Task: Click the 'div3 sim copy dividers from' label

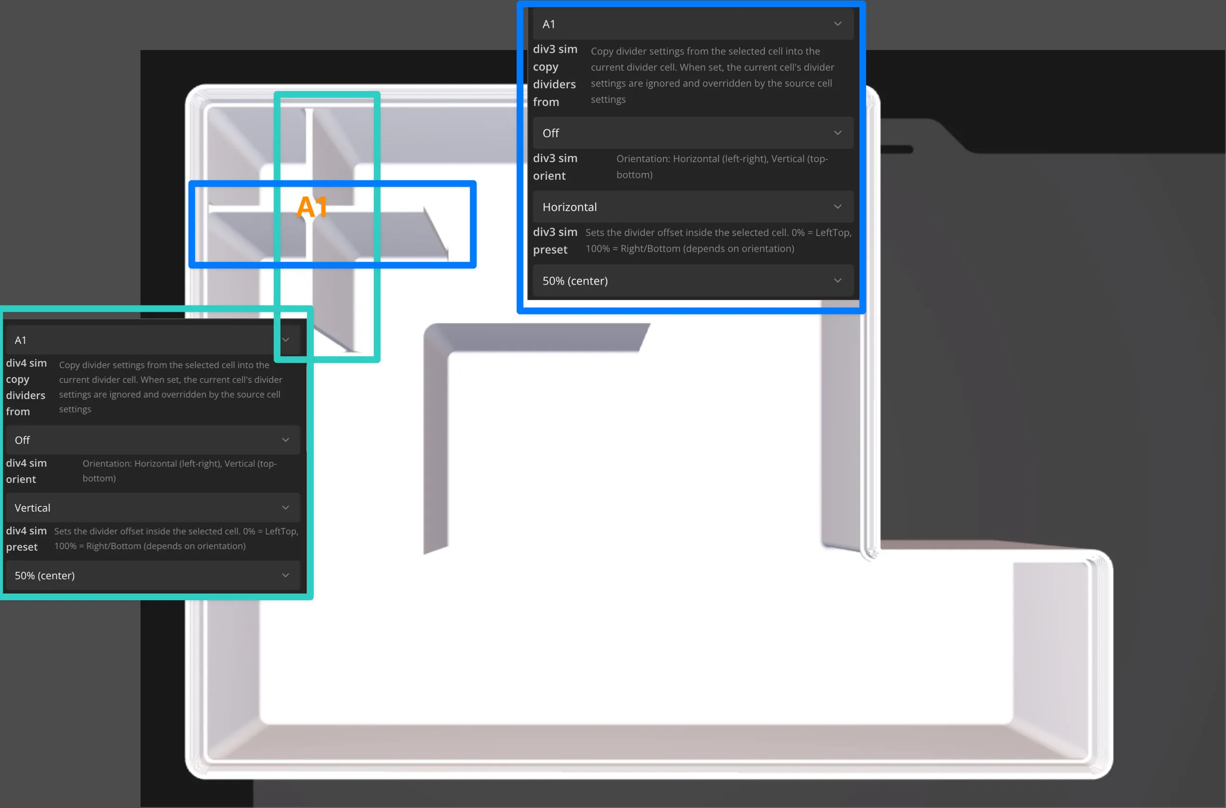Action: 555,75
